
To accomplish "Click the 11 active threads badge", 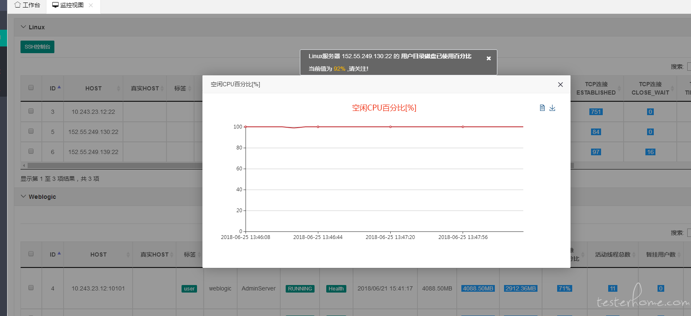I will [612, 288].
